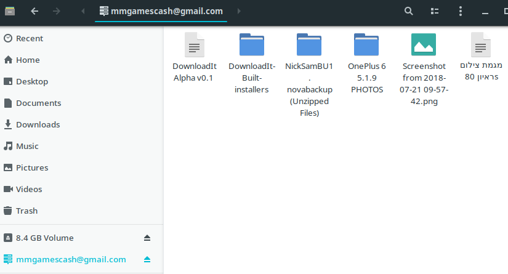
Task: Open Documents in the sidebar
Action: point(82,103)
